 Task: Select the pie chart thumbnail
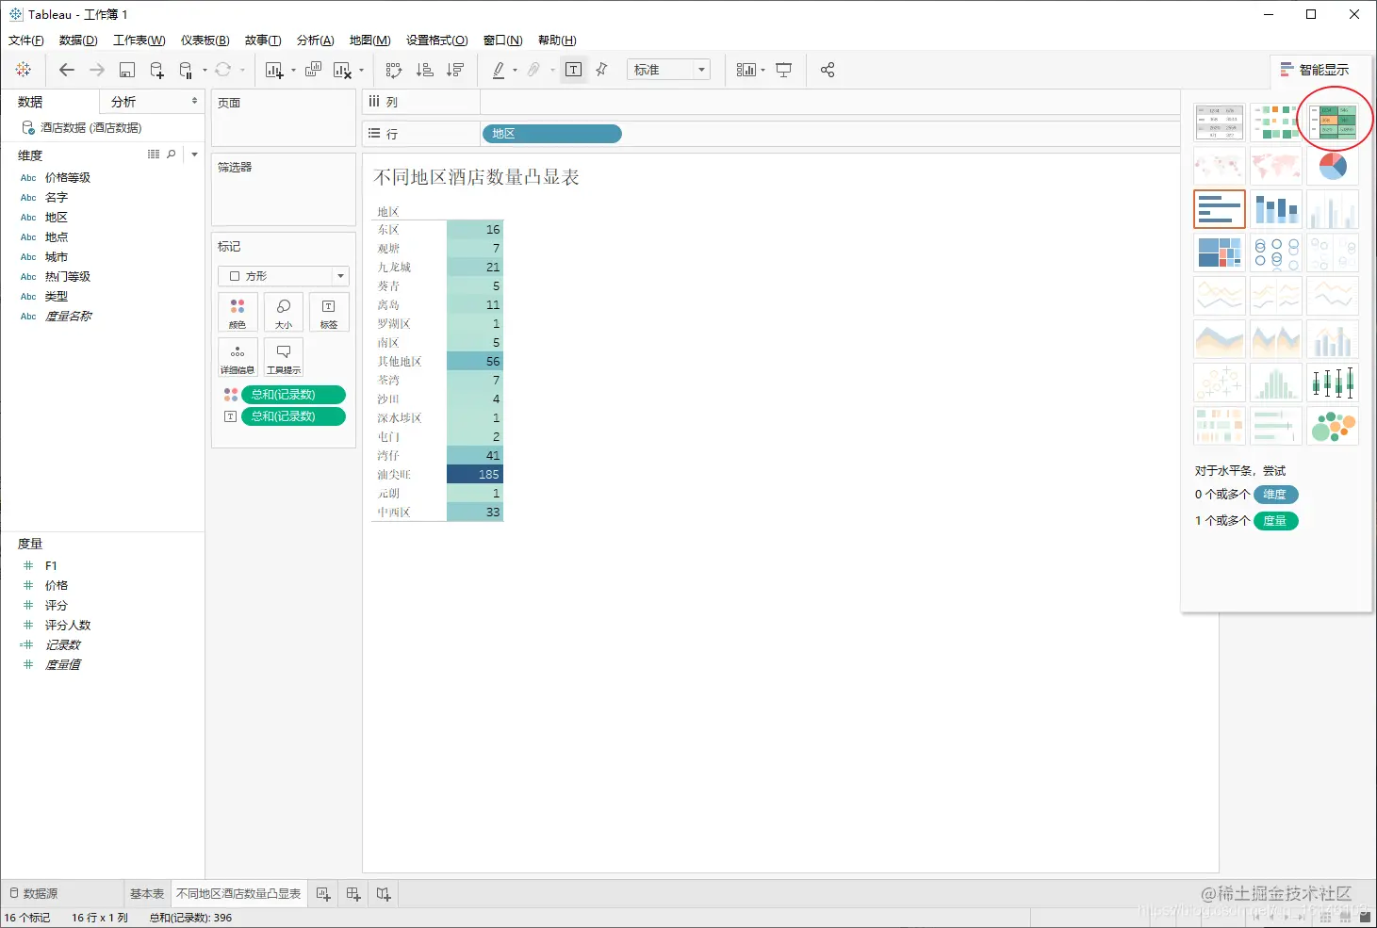click(1333, 166)
